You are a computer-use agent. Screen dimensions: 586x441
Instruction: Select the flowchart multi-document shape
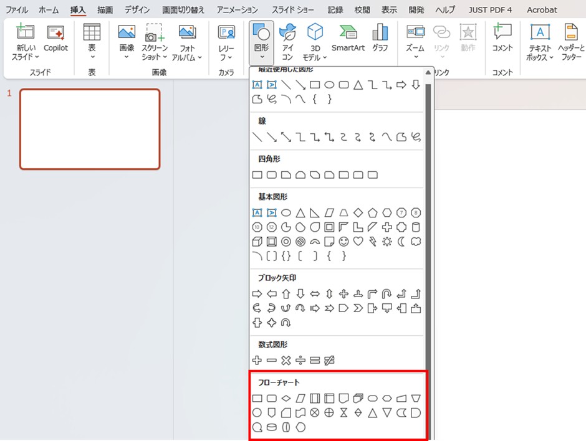tap(358, 397)
